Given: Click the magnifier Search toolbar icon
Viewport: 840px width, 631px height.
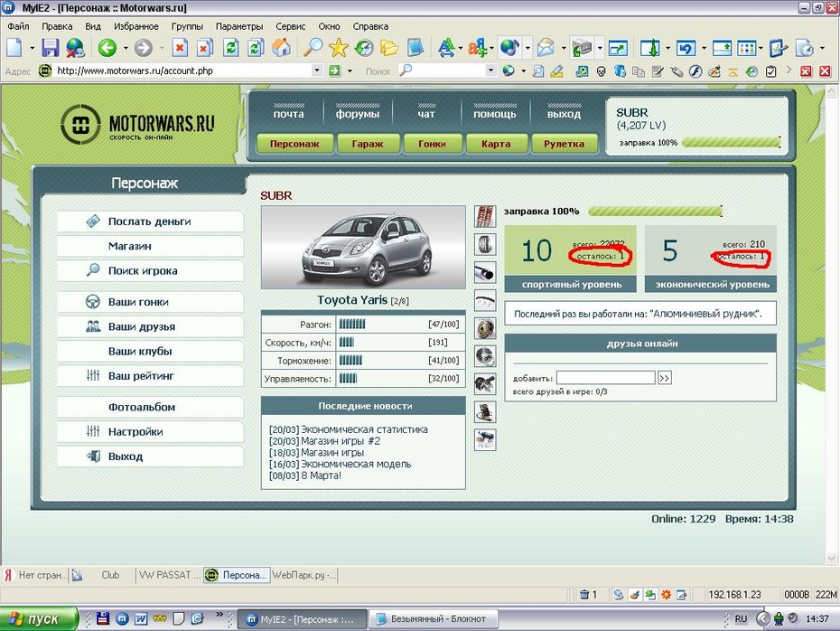Looking at the screenshot, I should (313, 48).
